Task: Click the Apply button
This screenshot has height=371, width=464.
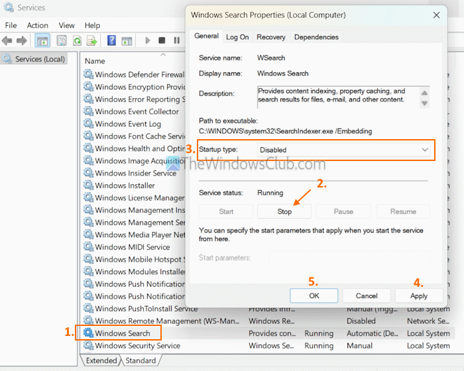Action: pyautogui.click(x=419, y=295)
